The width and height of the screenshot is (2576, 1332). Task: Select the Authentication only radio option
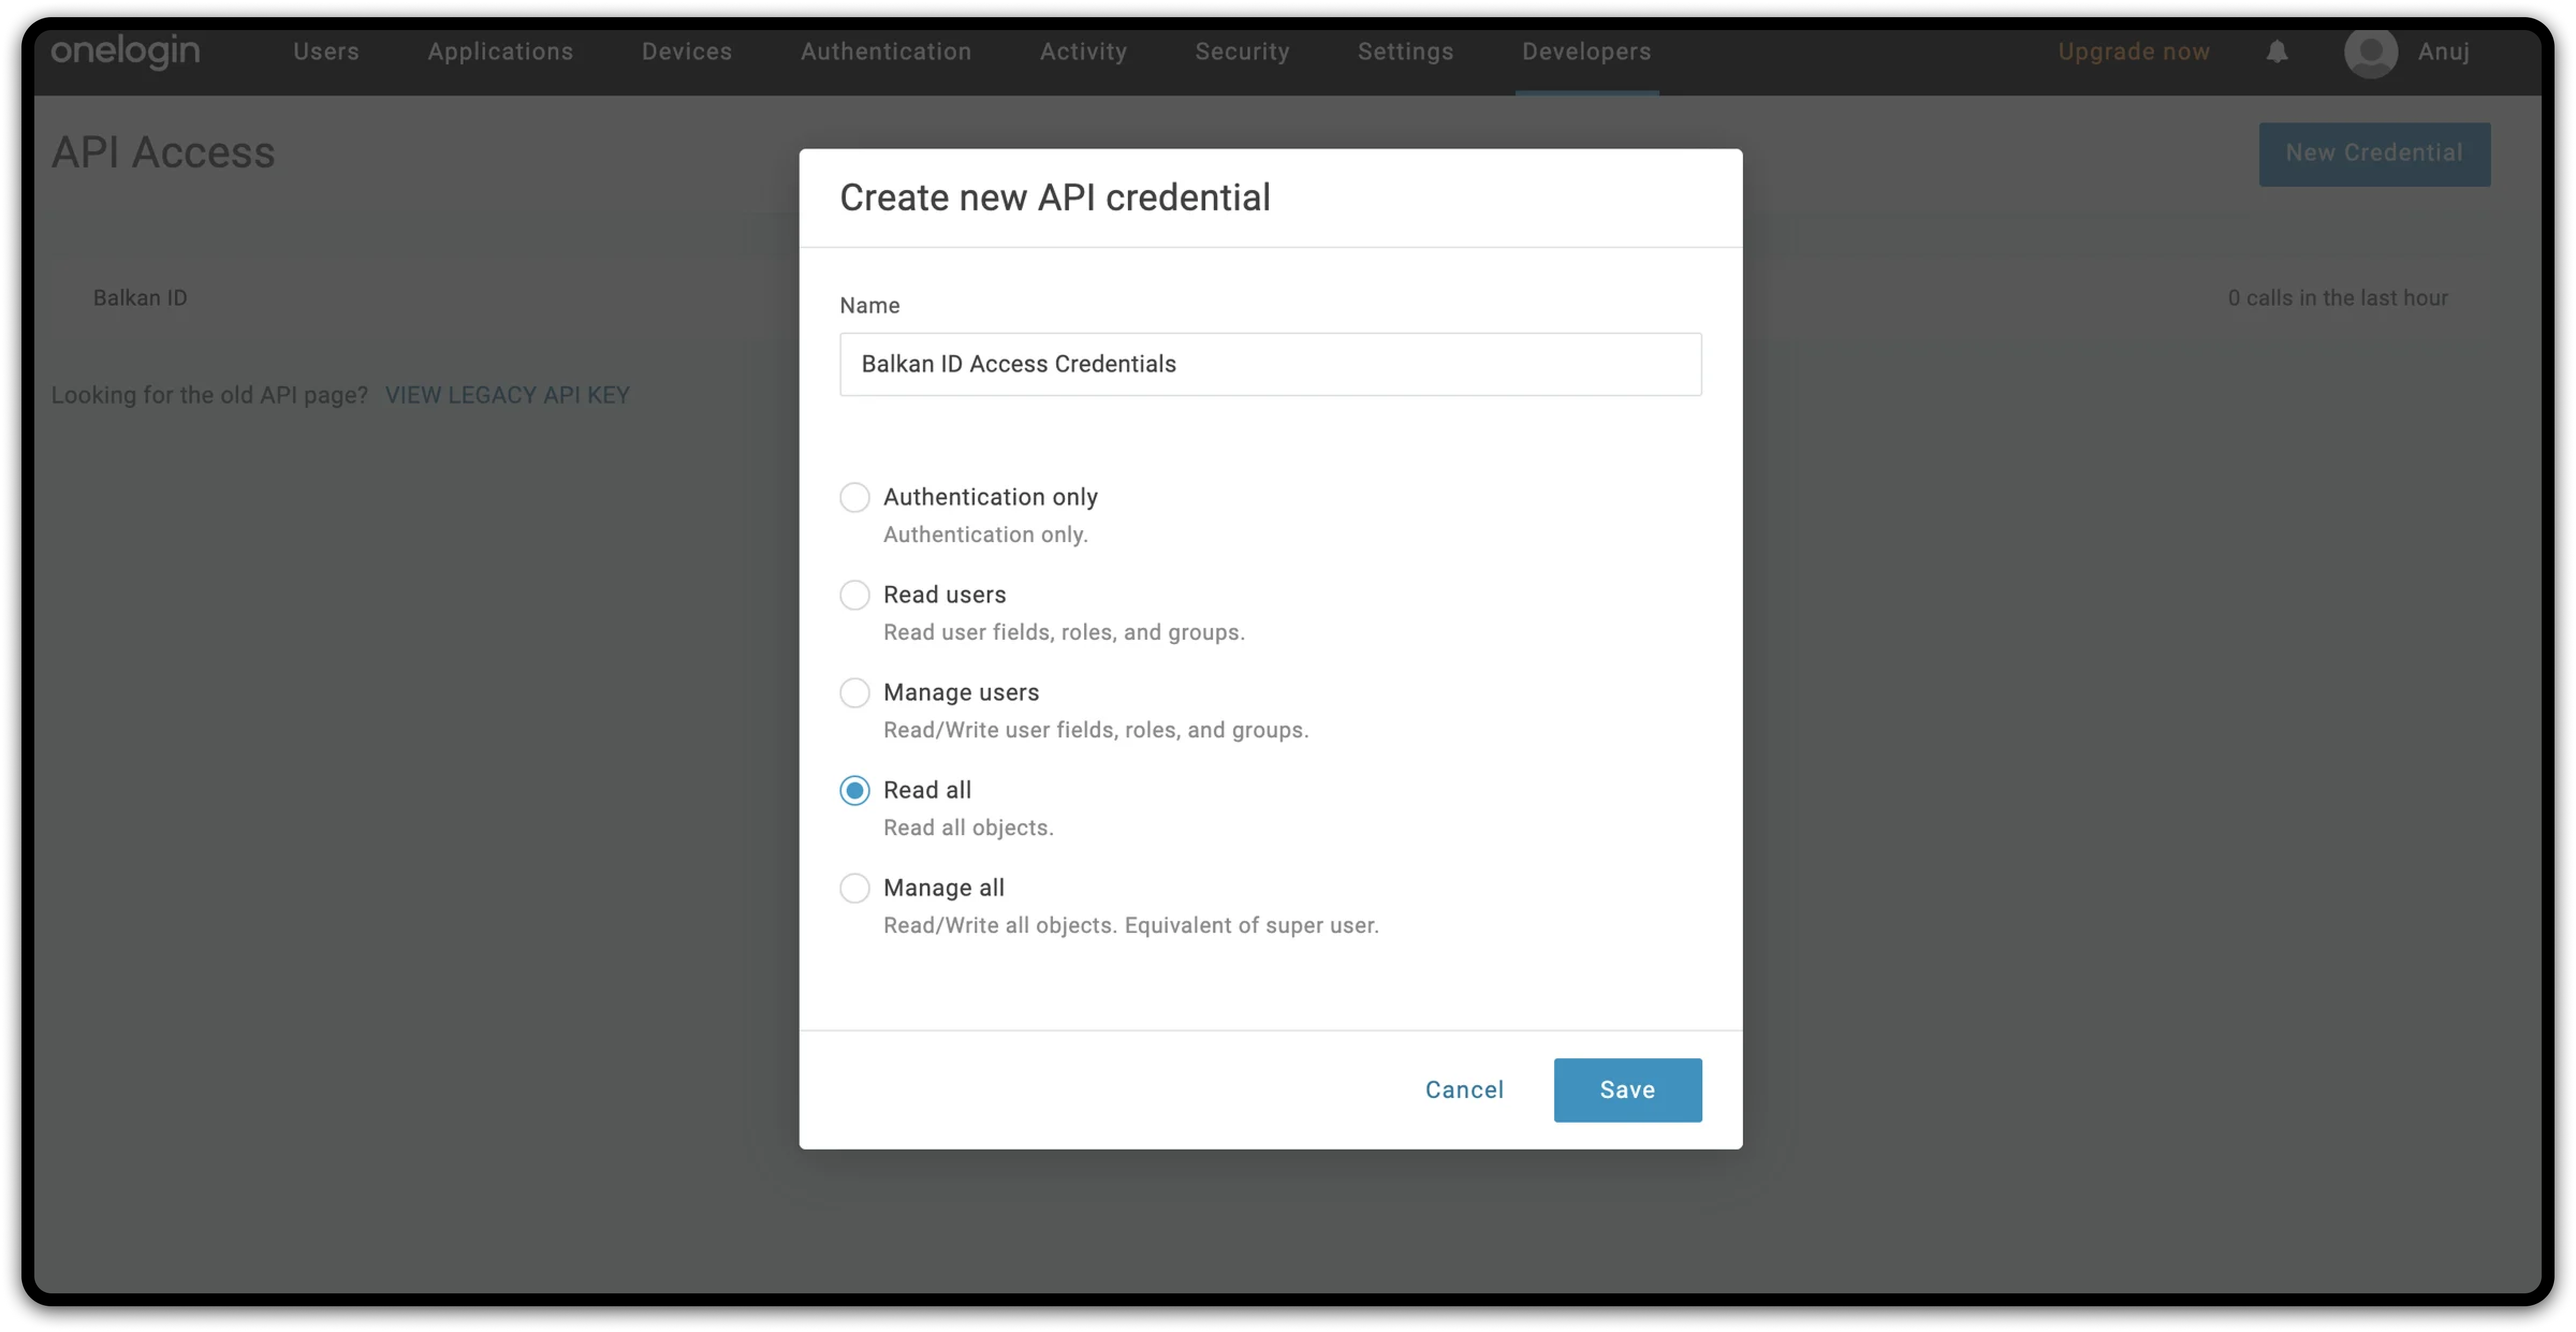[x=854, y=497]
